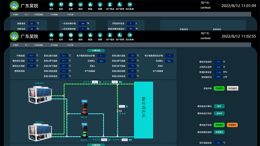260x146 pixels.
Task: Click the 自动 label above 1# pump
Action: point(84,101)
